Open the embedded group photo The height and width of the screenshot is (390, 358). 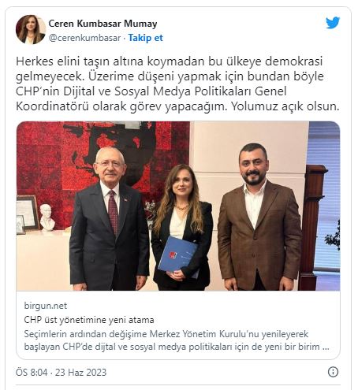coord(178,206)
